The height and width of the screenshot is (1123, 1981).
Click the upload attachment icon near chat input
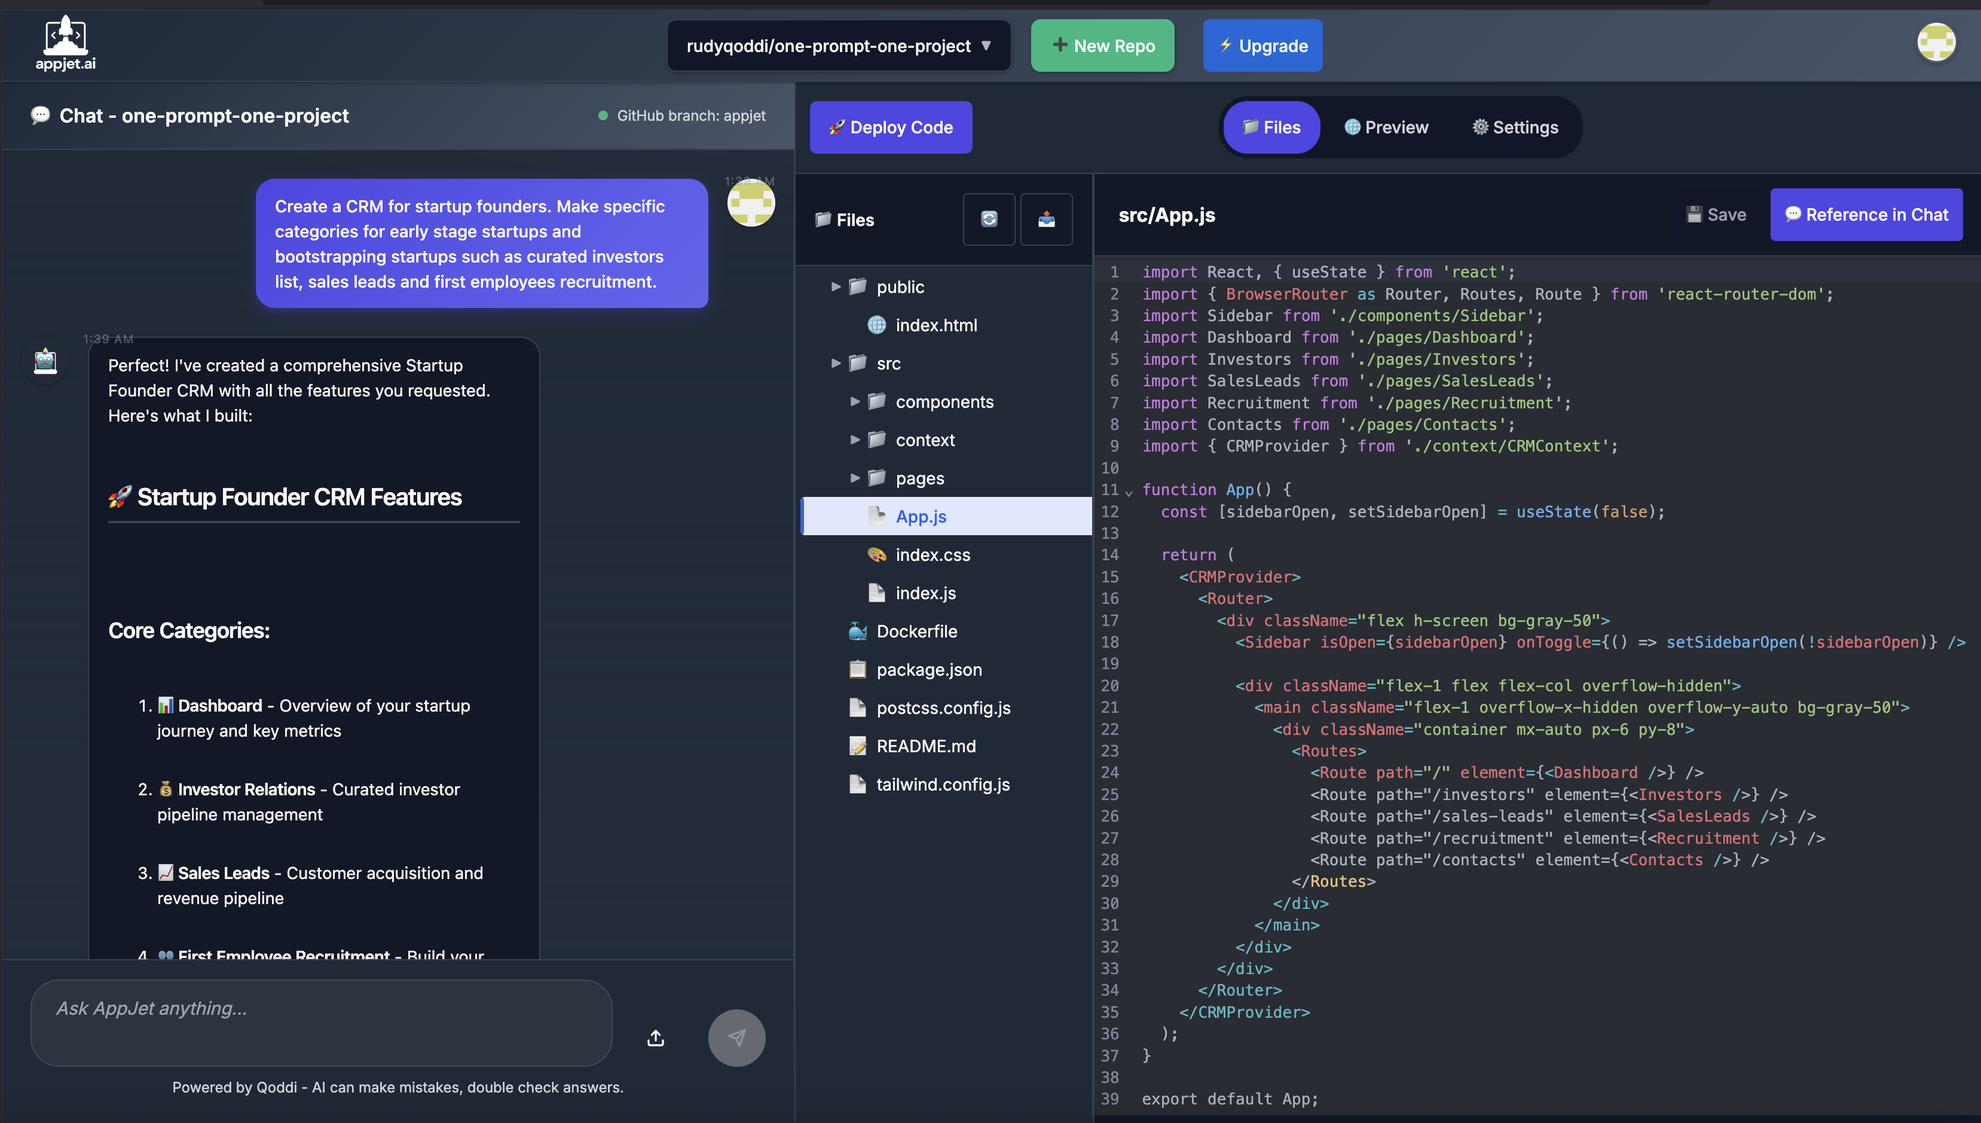(655, 1037)
